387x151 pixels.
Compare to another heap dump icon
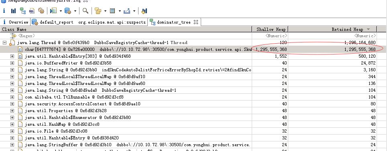click(144, 11)
